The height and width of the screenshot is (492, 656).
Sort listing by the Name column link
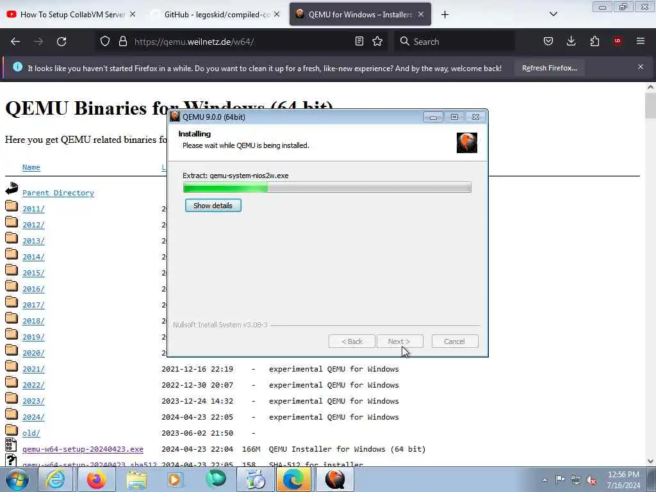click(x=31, y=167)
